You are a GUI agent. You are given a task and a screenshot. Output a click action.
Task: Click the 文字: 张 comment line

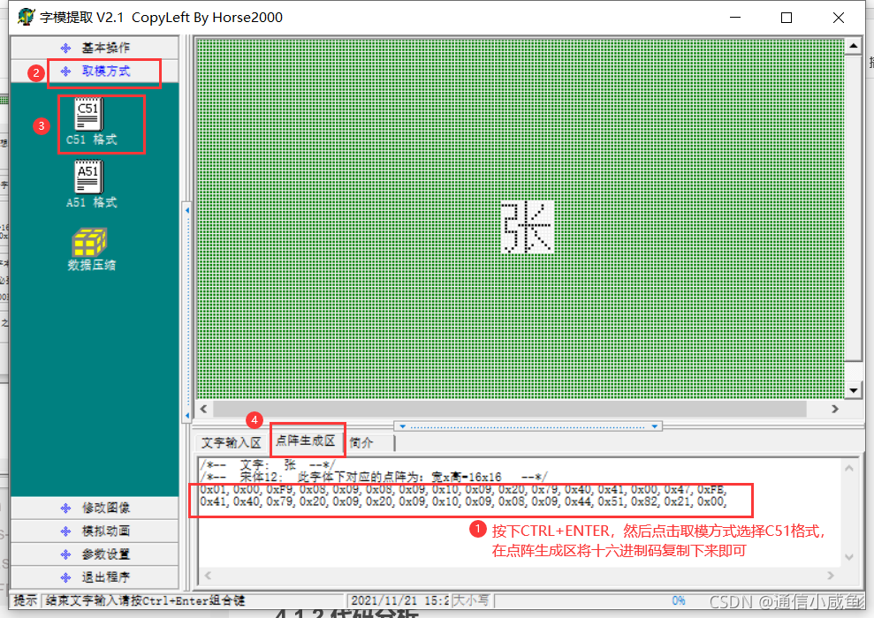click(268, 465)
